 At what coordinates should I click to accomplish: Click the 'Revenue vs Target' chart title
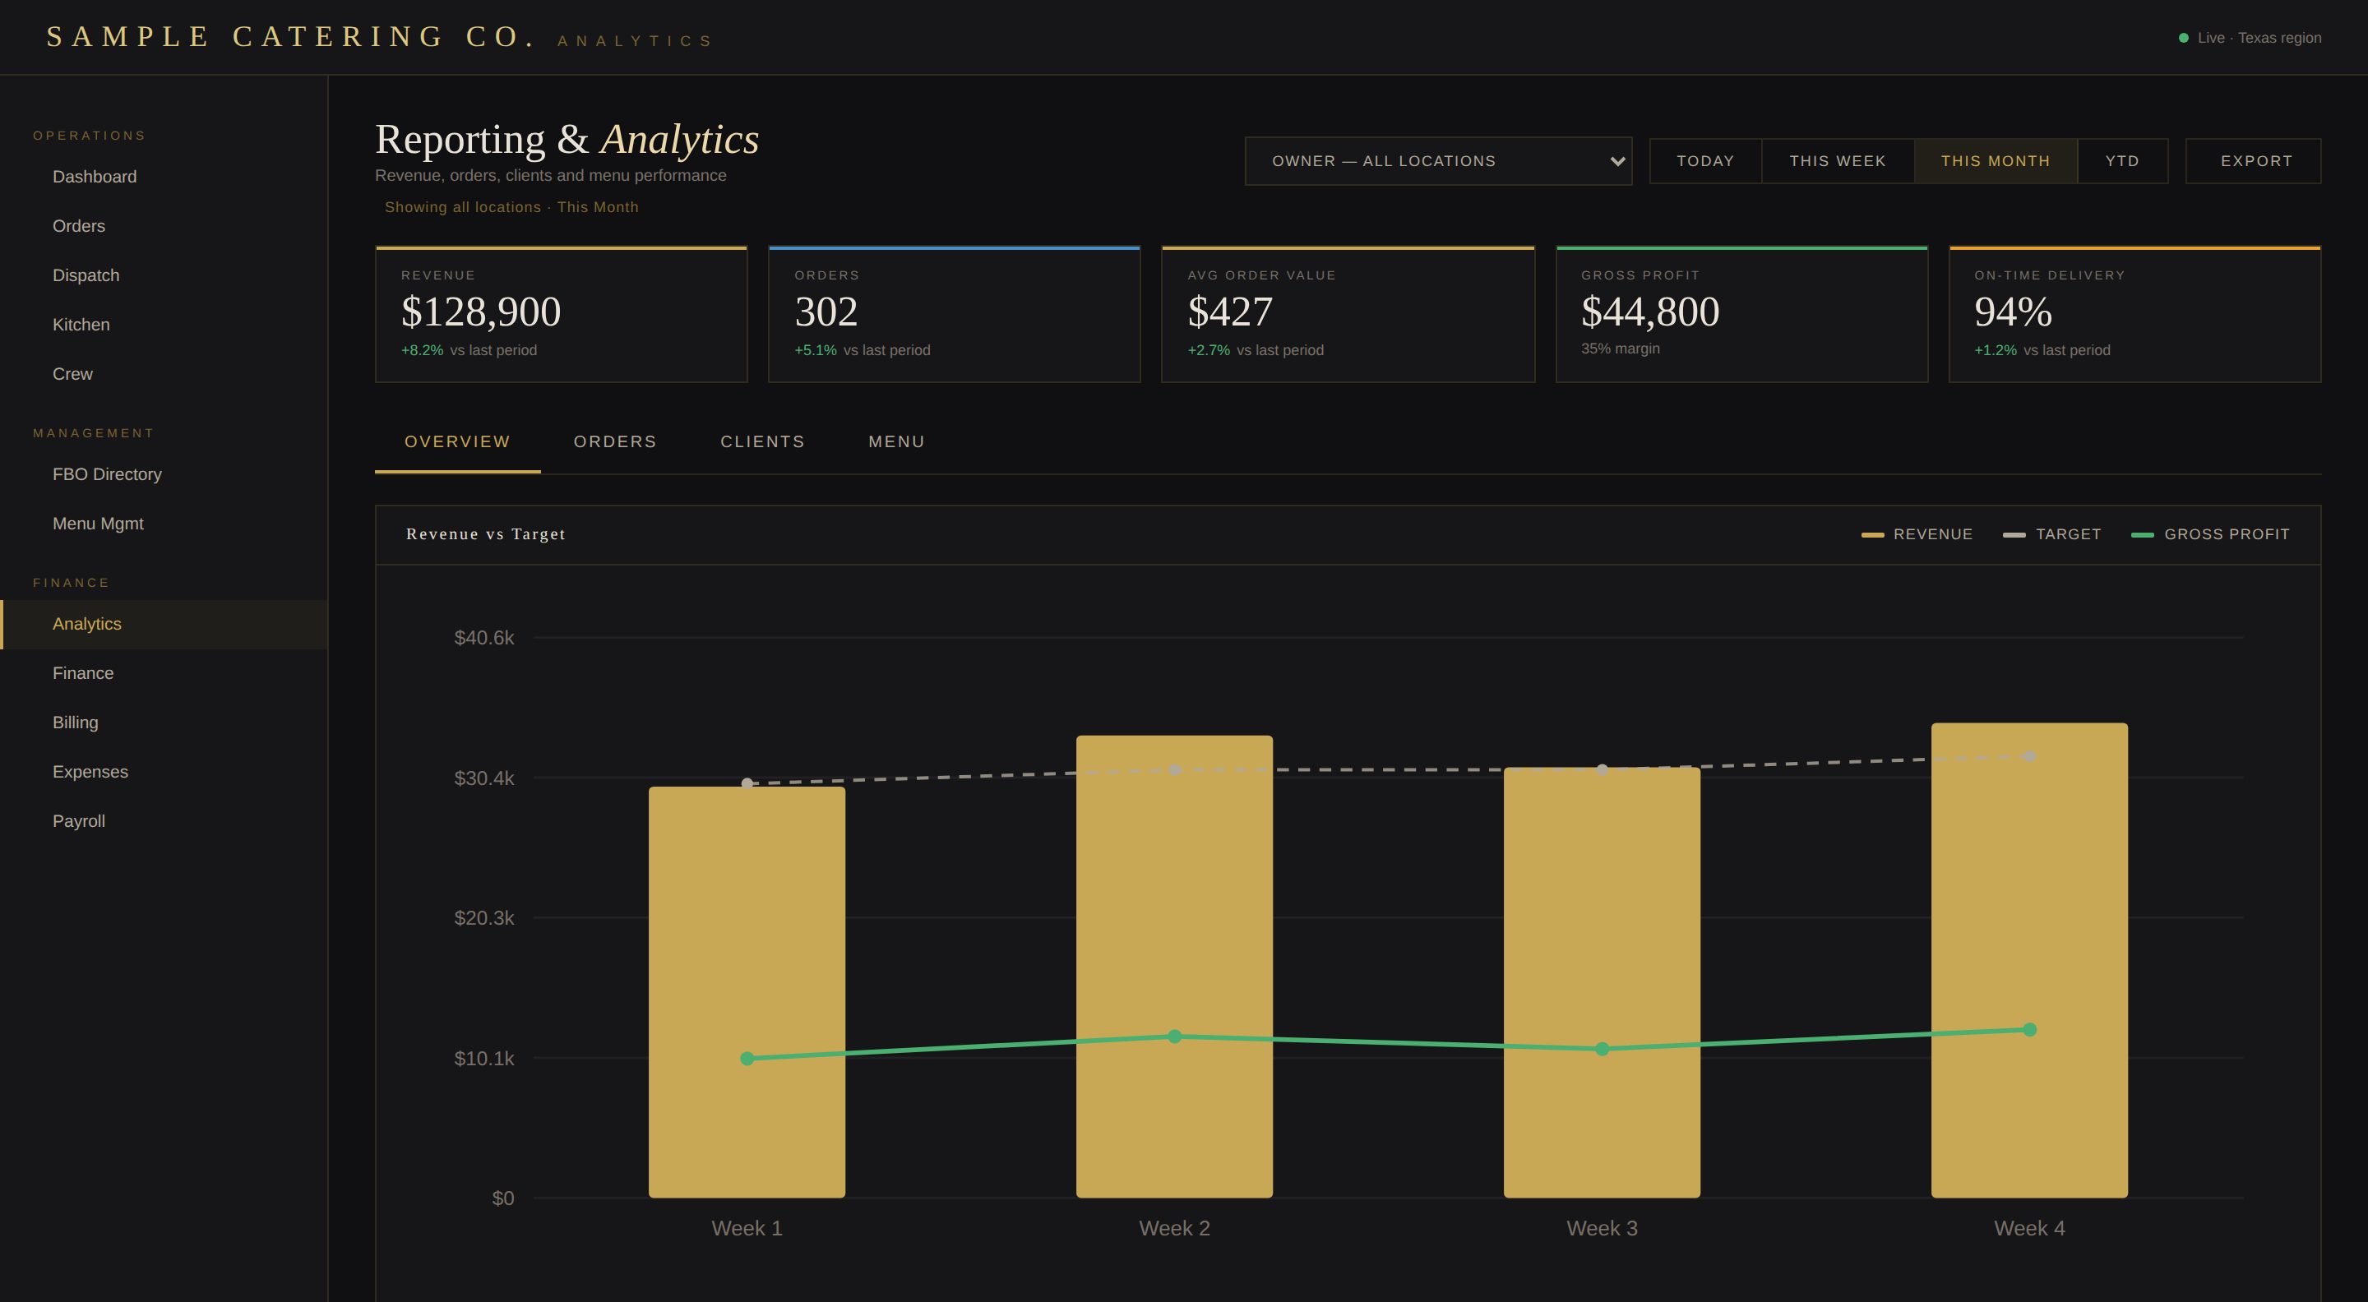(485, 533)
